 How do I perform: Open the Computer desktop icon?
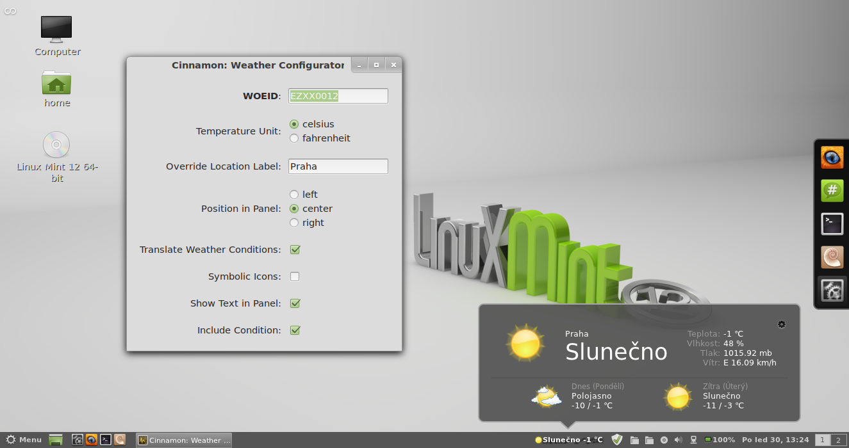pos(56,29)
